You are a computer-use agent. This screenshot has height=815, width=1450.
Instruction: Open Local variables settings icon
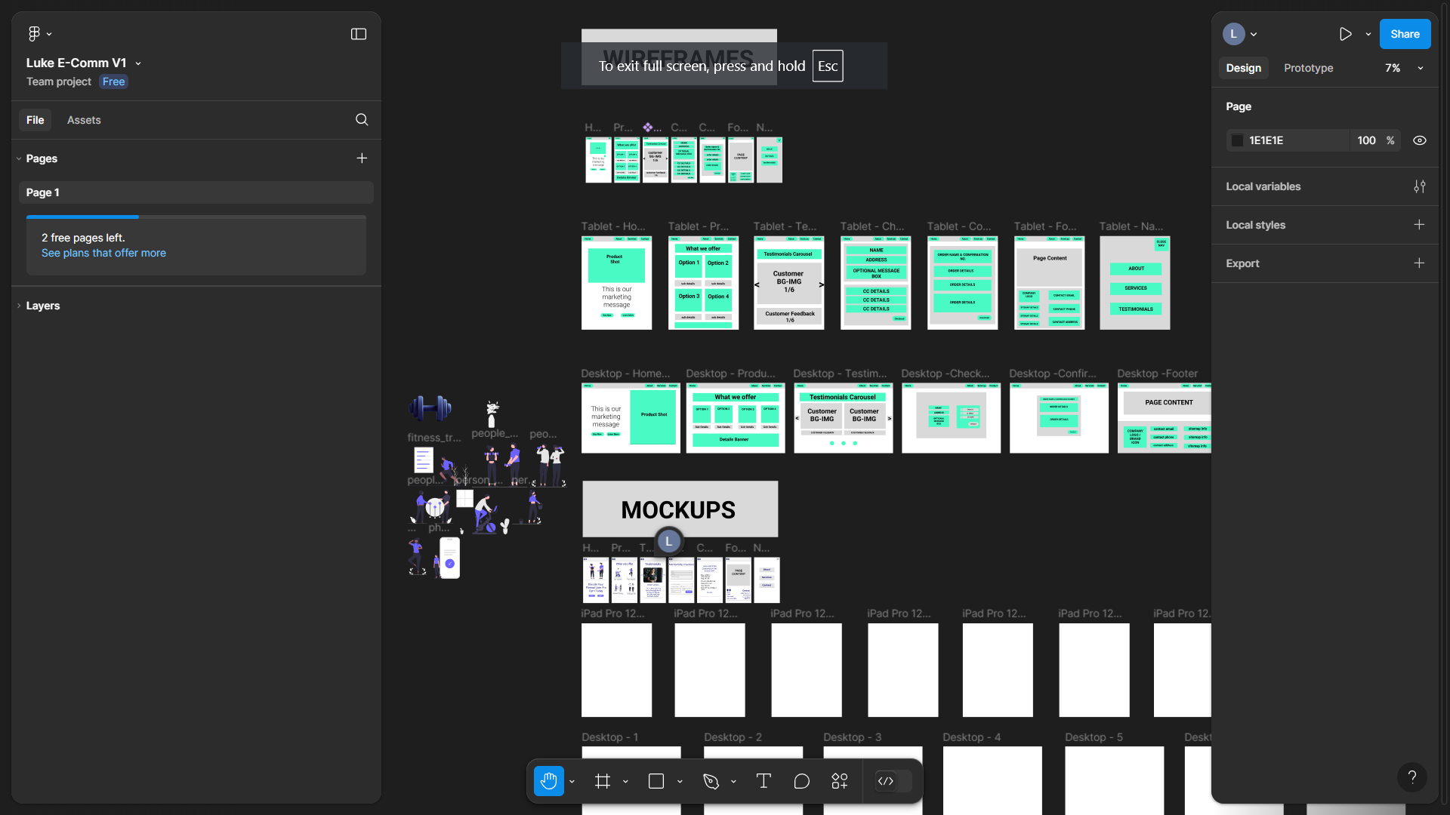tap(1420, 186)
